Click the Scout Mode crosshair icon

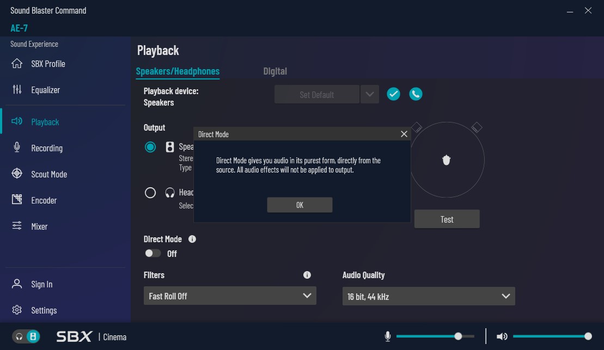(17, 174)
